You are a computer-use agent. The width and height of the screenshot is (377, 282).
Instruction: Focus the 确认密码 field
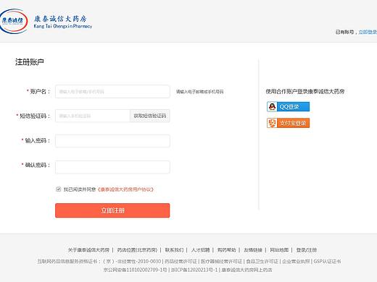[112, 167]
